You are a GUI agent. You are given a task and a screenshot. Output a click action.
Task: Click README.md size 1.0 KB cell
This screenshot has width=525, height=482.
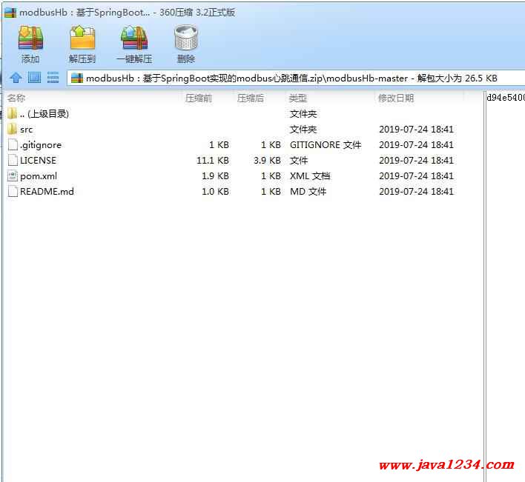point(215,192)
